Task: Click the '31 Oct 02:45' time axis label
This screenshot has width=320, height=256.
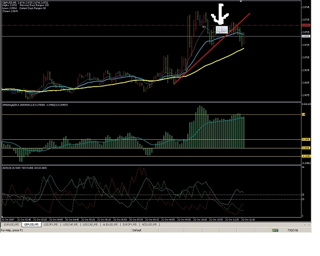Action: click(x=24, y=220)
